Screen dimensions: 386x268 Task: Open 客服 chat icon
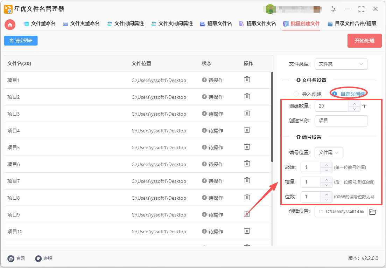coord(38,259)
